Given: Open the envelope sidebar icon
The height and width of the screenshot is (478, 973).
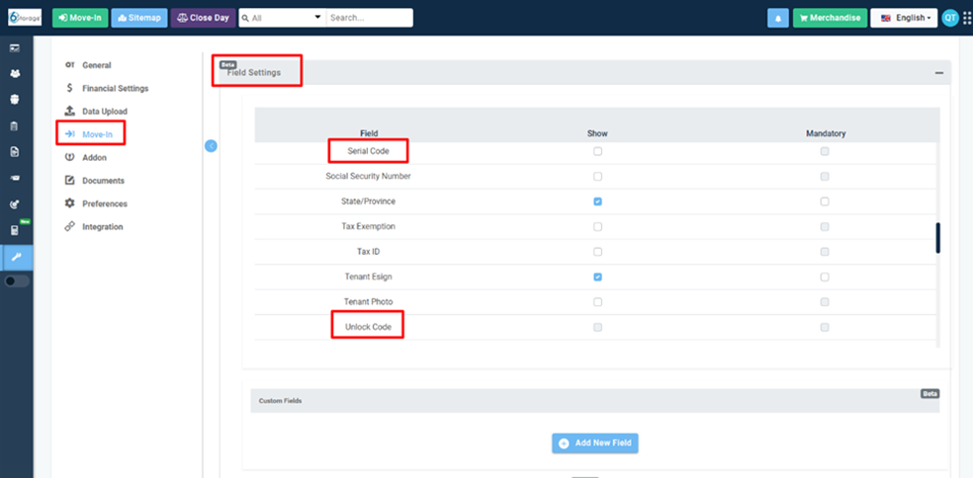Looking at the screenshot, I should coord(15,178).
